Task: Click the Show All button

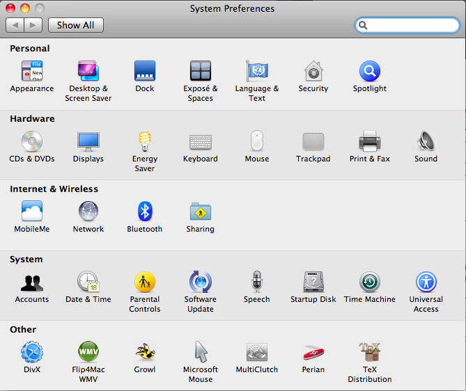Action: coord(76,25)
